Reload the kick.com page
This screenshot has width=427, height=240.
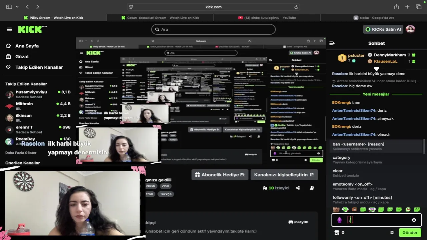point(296,7)
